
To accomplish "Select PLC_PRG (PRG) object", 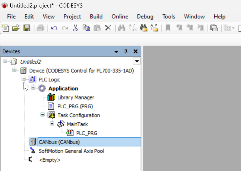I will pyautogui.click(x=75, y=106).
